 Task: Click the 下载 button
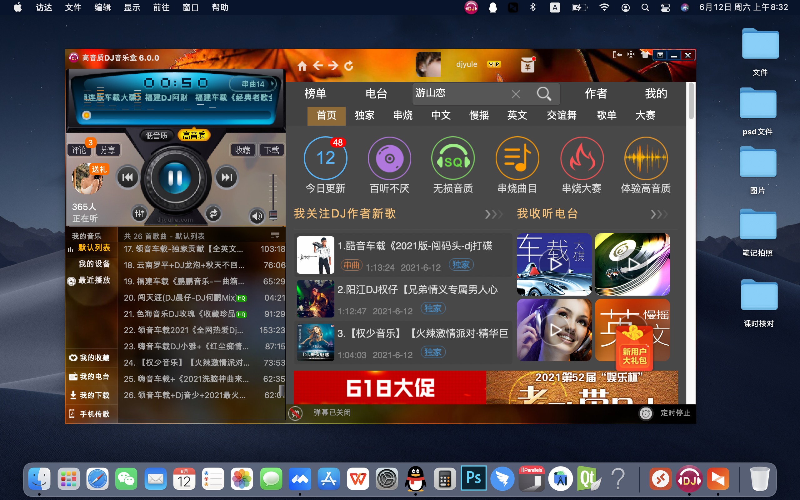[271, 150]
